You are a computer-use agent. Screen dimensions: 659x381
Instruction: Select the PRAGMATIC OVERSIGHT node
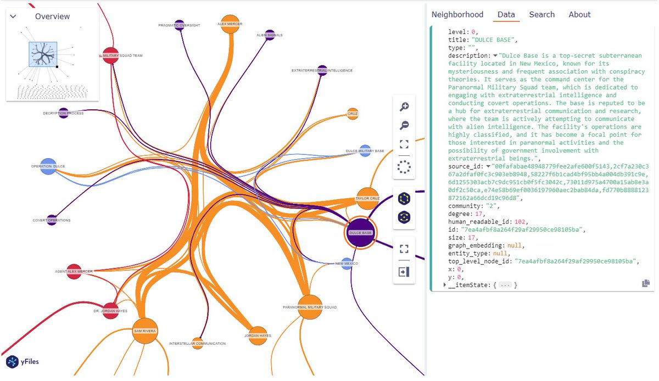coord(179,25)
